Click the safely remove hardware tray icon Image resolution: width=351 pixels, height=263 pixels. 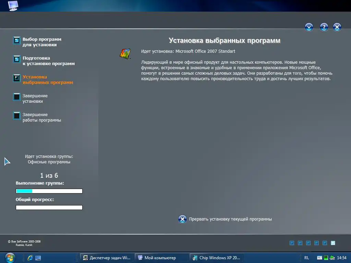pyautogui.click(x=332, y=258)
